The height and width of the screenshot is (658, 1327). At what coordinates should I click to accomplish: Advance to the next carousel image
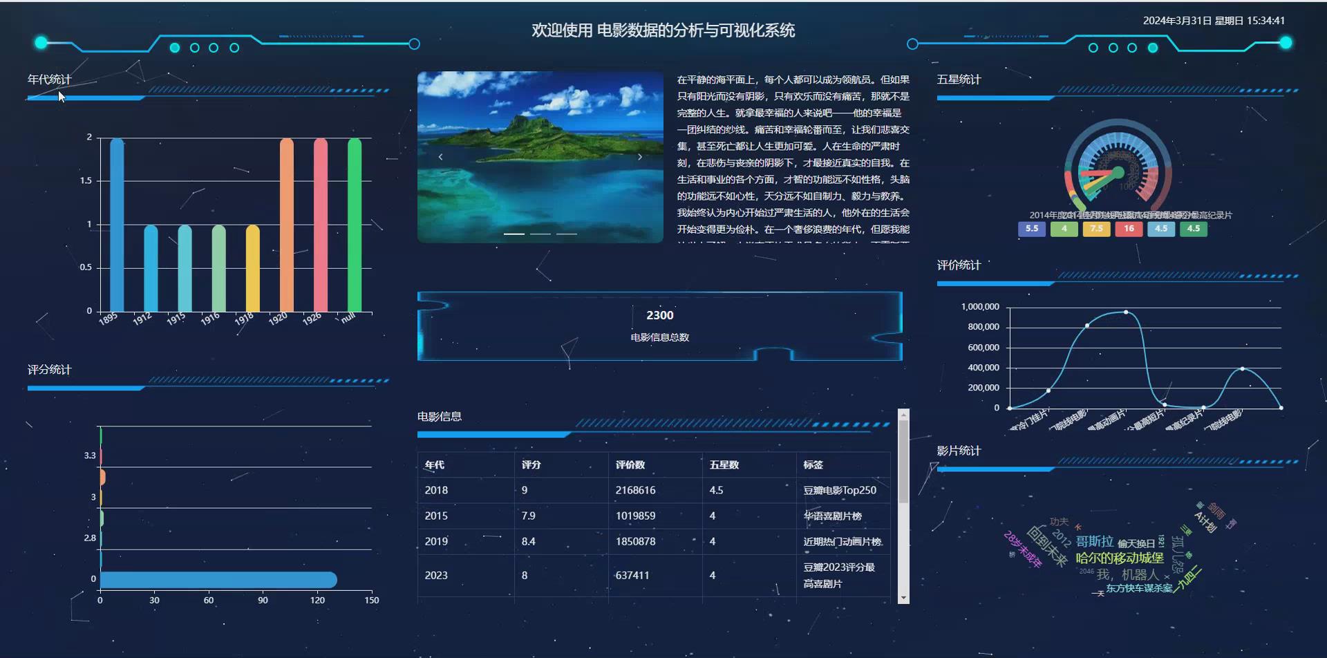click(x=640, y=157)
